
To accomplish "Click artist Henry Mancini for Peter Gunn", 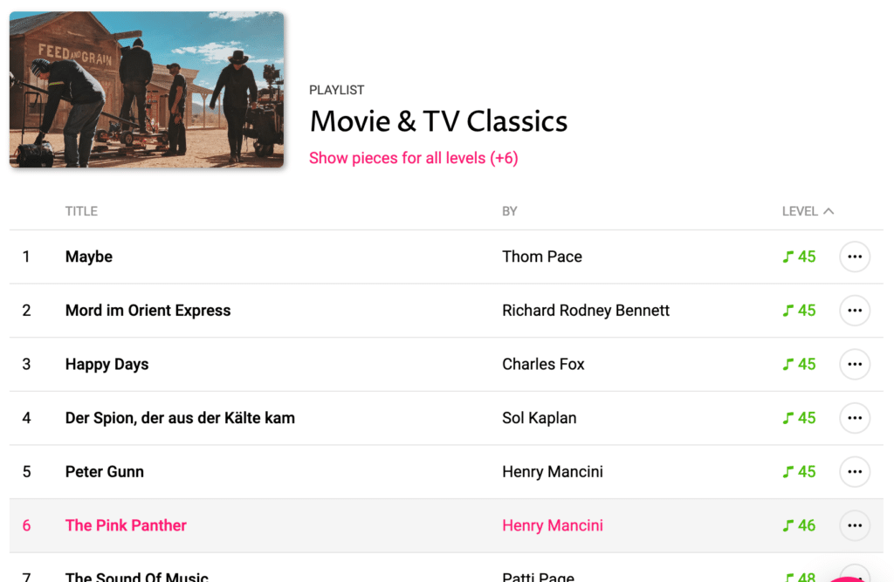I will coord(553,472).
